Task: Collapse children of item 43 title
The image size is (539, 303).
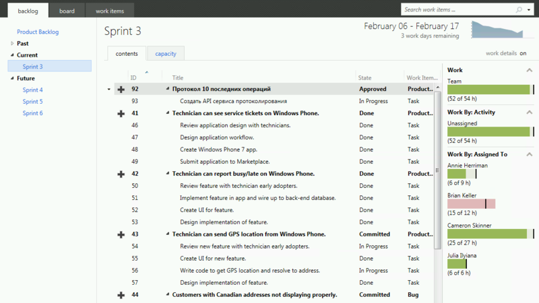Action: click(x=168, y=234)
